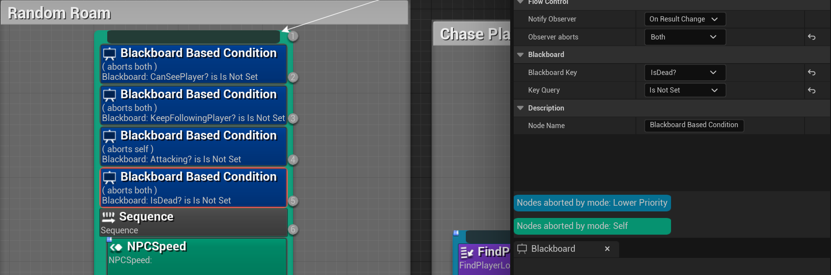Select the CanSeePlayer? Blackboard Based Condition decorator
This screenshot has height=275, width=831.
[x=193, y=64]
